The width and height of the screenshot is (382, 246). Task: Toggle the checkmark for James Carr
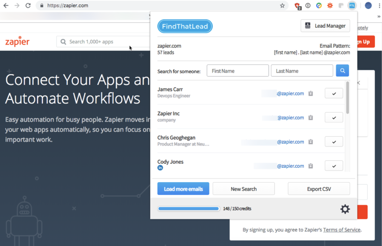[334, 94]
